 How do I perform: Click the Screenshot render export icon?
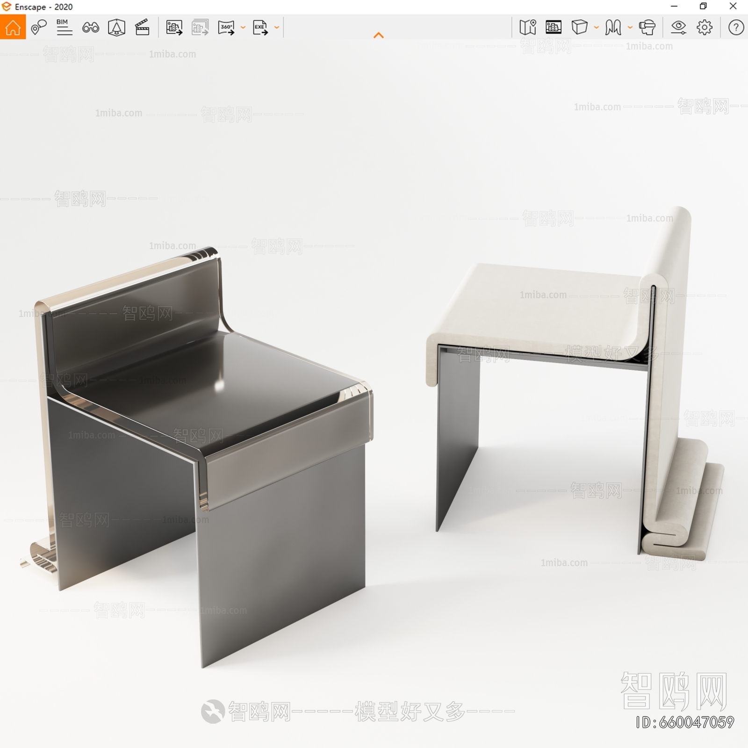174,28
